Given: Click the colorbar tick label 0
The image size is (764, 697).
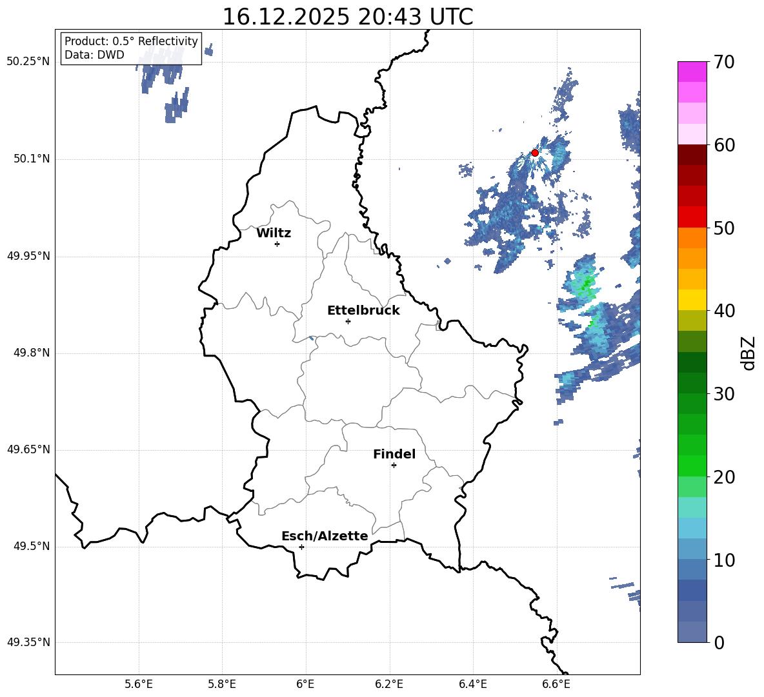Looking at the screenshot, I should (719, 642).
